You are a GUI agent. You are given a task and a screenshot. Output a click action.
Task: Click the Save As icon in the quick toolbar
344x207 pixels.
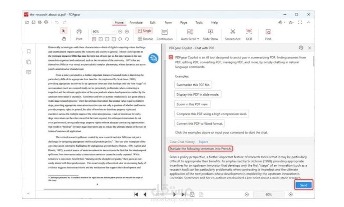tap(40, 22)
